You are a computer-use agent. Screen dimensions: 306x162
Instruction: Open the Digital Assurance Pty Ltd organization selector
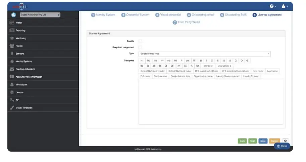click(x=40, y=15)
